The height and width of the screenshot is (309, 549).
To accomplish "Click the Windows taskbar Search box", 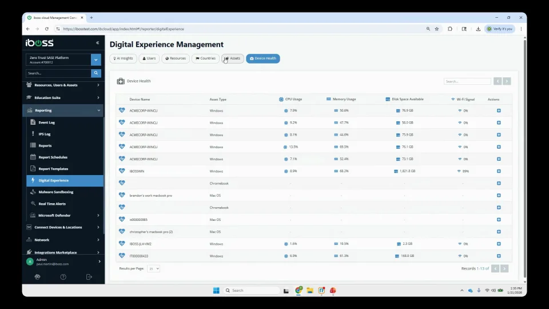I will point(252,291).
